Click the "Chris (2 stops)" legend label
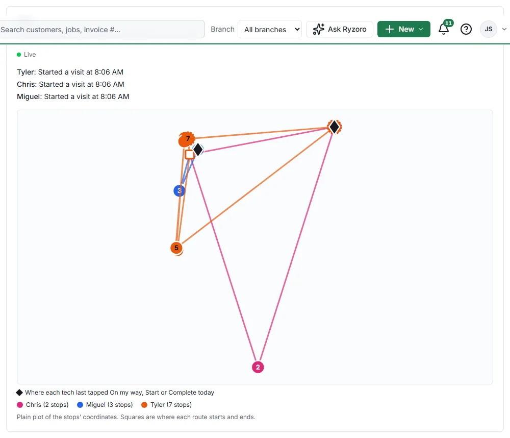Viewport: 510px width, 438px height. [x=47, y=405]
